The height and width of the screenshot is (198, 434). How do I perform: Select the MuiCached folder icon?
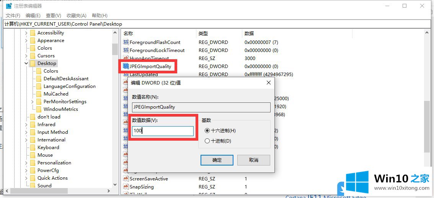[39, 94]
